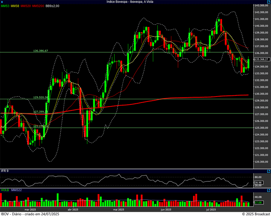
Task: Click the 132.300,00 price axis label
Action: pyautogui.click(x=262, y=80)
